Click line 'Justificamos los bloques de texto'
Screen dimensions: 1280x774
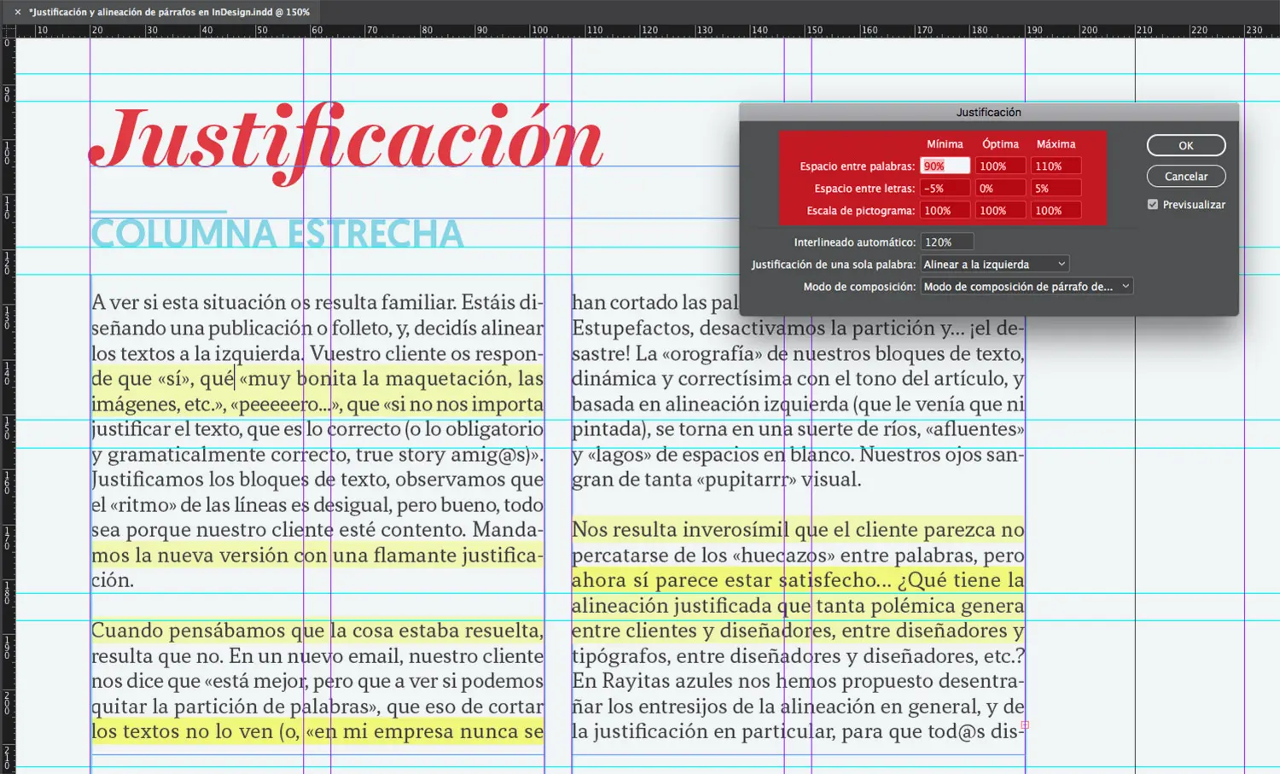coord(317,480)
